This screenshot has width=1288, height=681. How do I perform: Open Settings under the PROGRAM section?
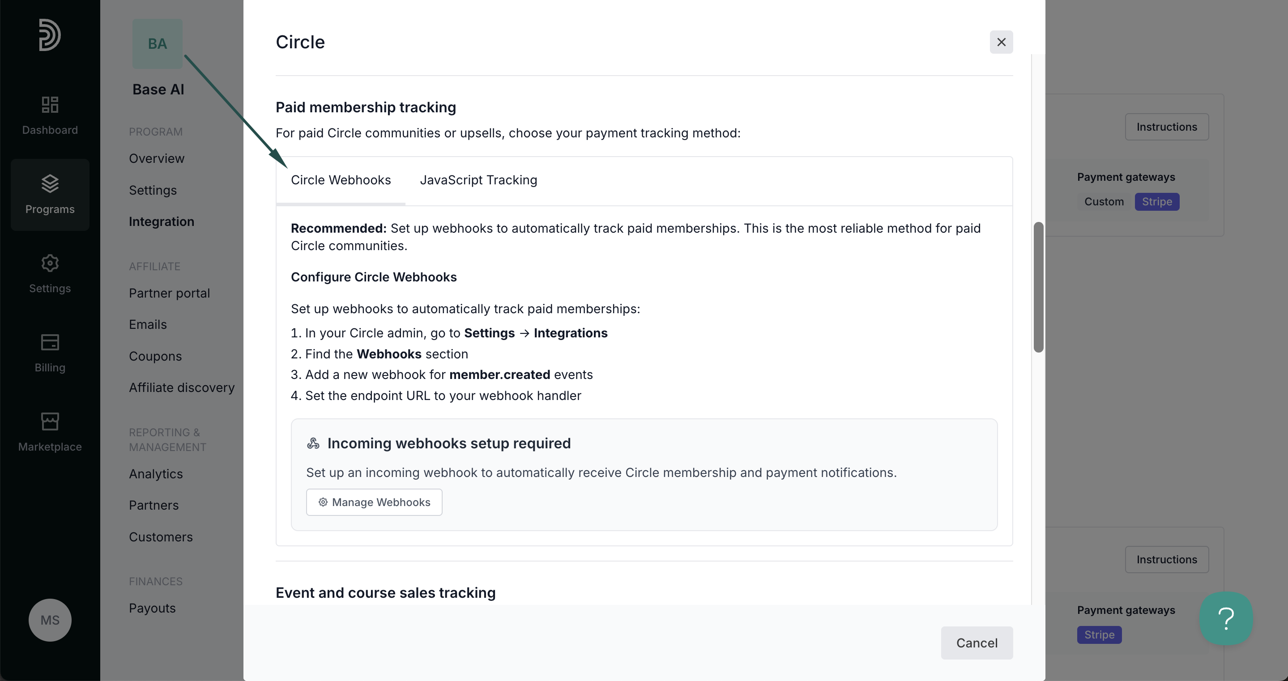tap(153, 190)
